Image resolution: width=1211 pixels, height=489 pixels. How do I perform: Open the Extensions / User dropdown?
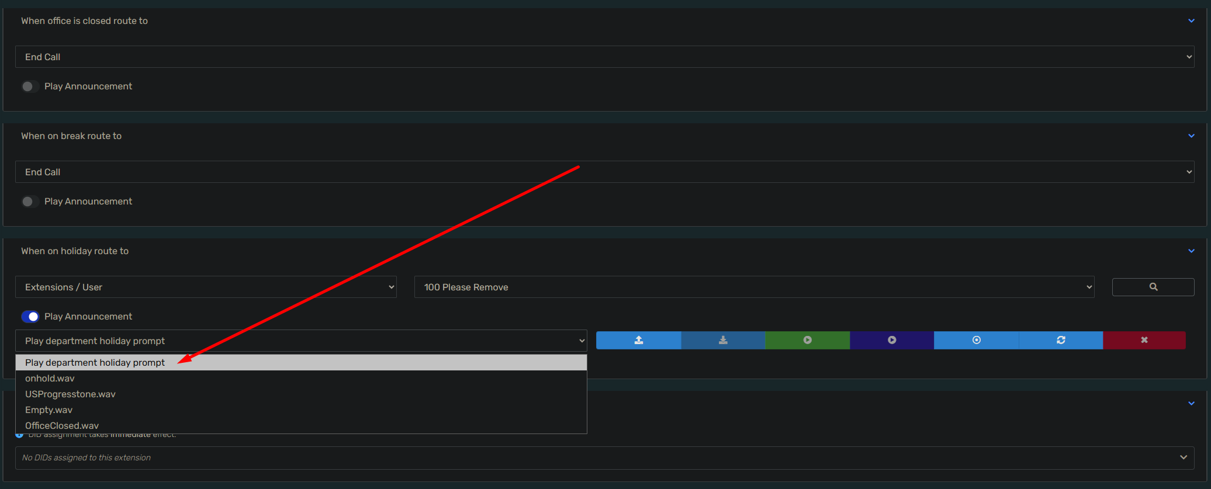[206, 287]
